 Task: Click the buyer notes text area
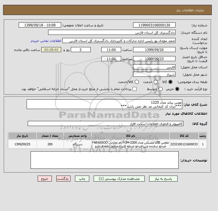point(104,160)
